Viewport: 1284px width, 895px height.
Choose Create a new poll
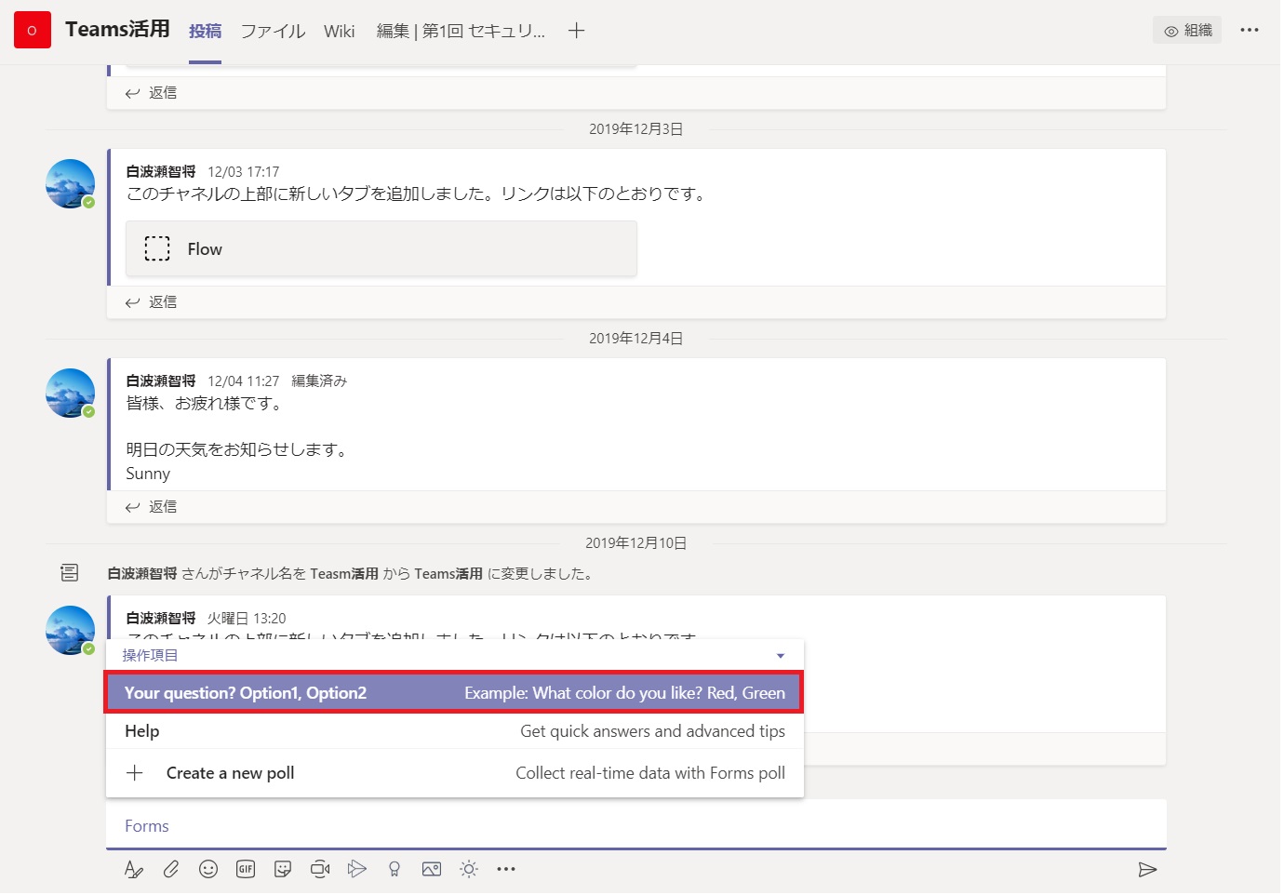point(454,774)
